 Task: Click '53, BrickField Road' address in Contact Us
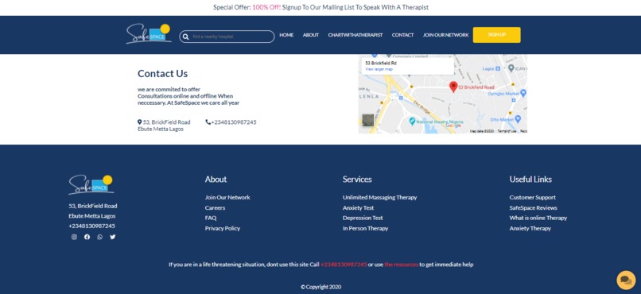pos(167,122)
